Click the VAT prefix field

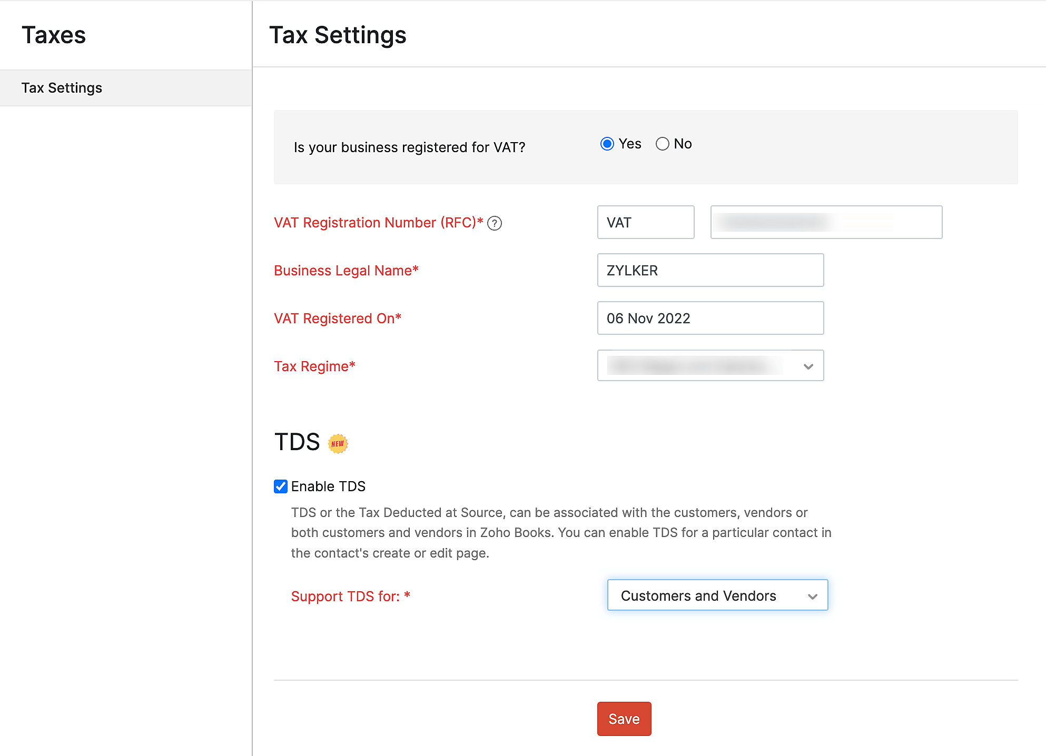[x=645, y=222]
